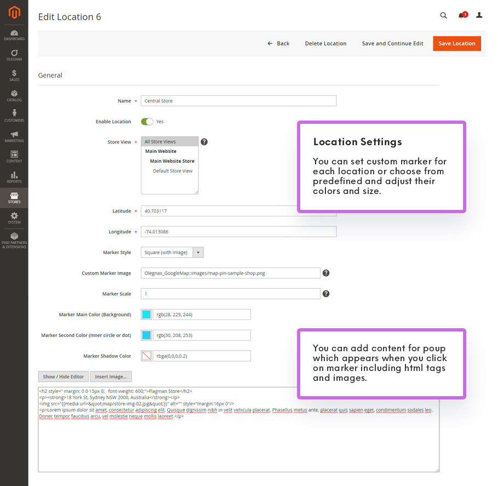
Task: Open Marker Main Color swatch
Action: pos(146,315)
